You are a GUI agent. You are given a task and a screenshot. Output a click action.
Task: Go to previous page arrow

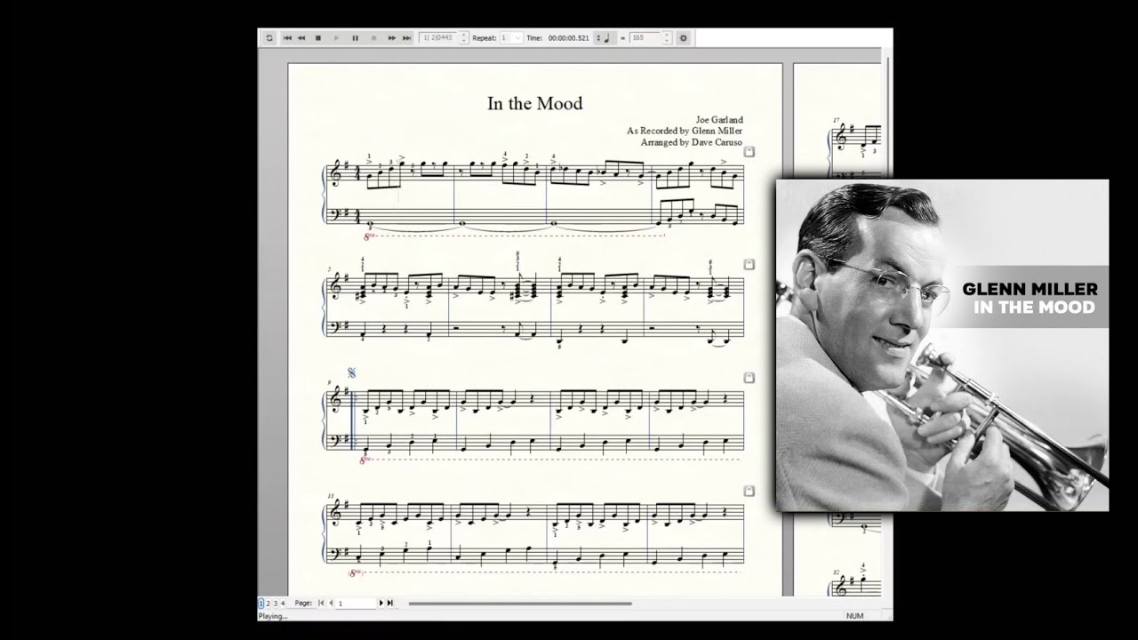(x=331, y=603)
